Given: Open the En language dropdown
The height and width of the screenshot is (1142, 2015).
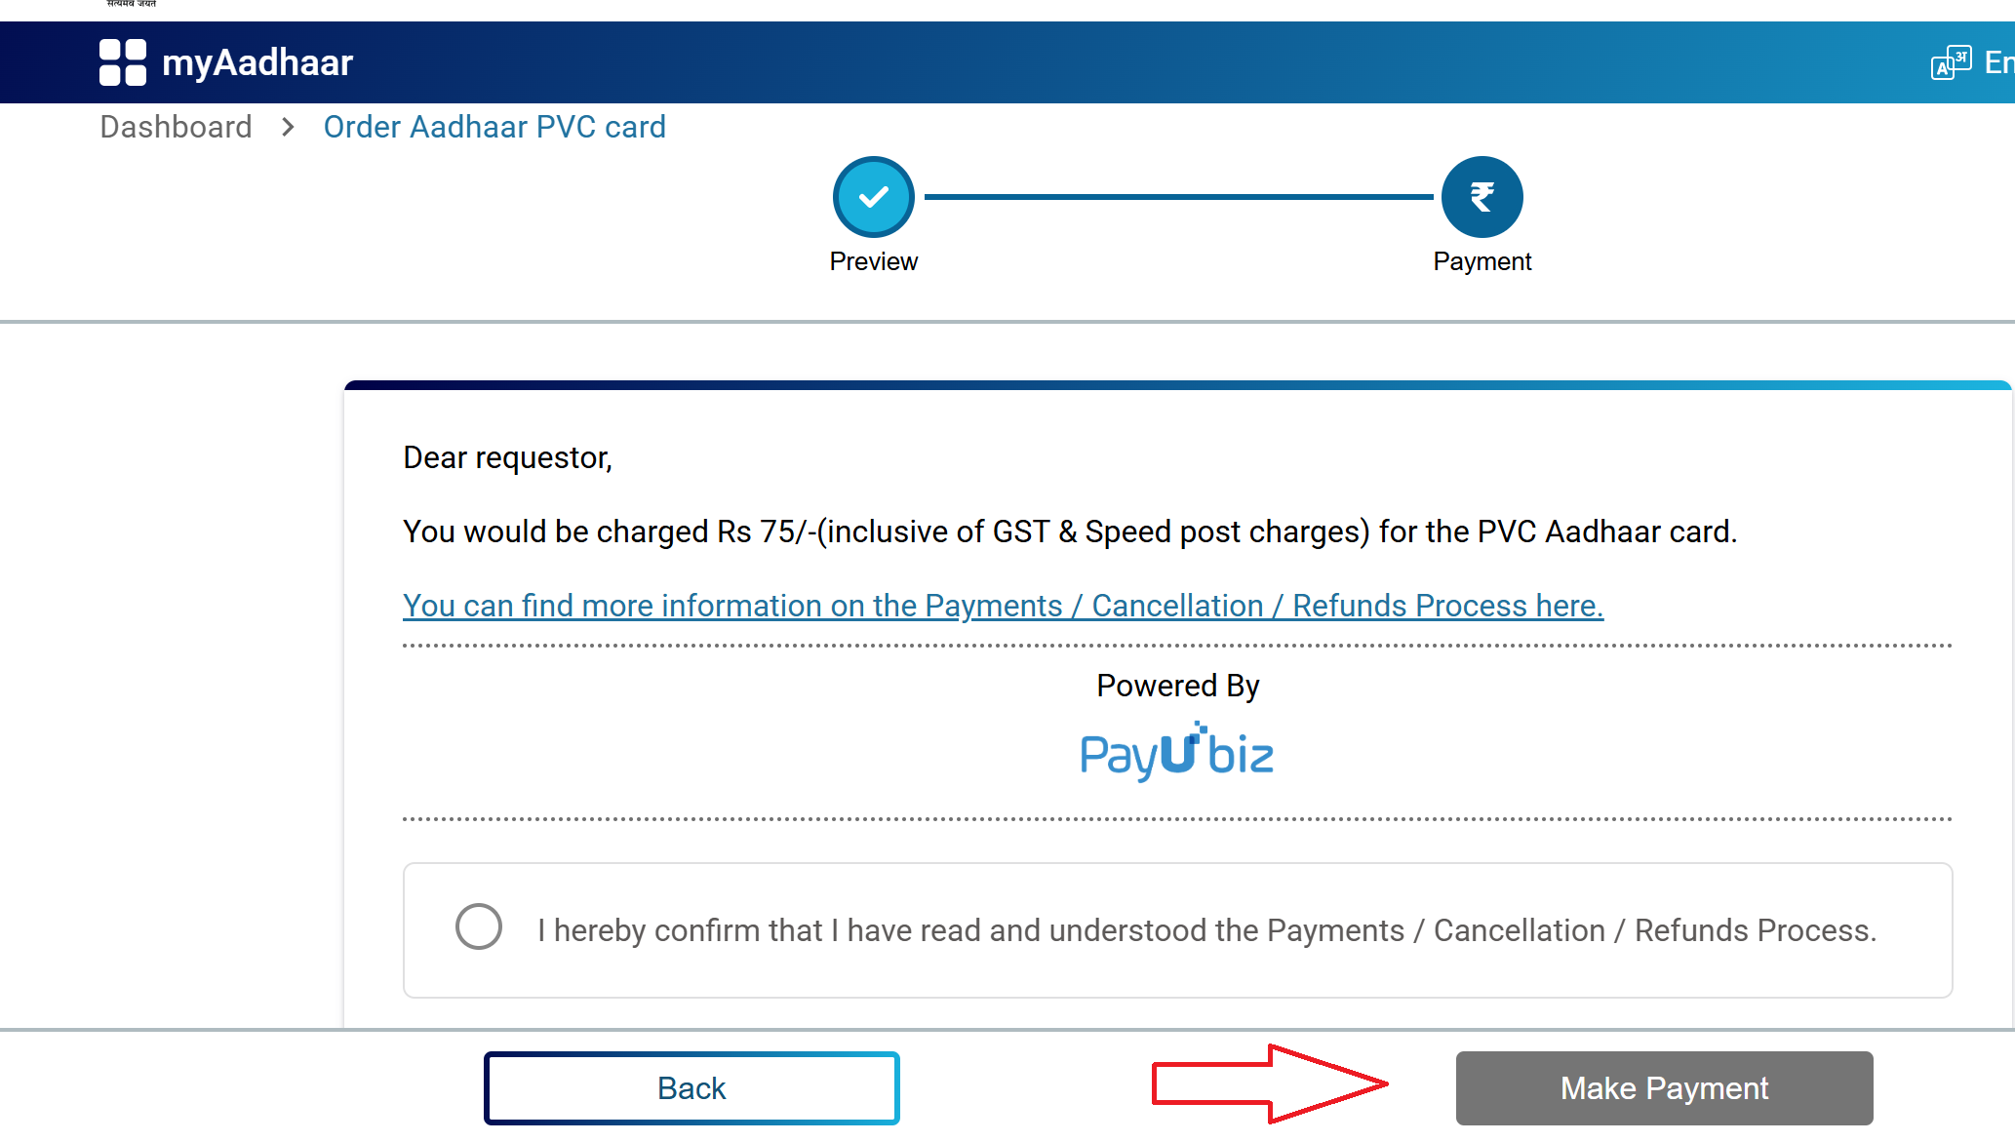Looking at the screenshot, I should pos(1999,61).
